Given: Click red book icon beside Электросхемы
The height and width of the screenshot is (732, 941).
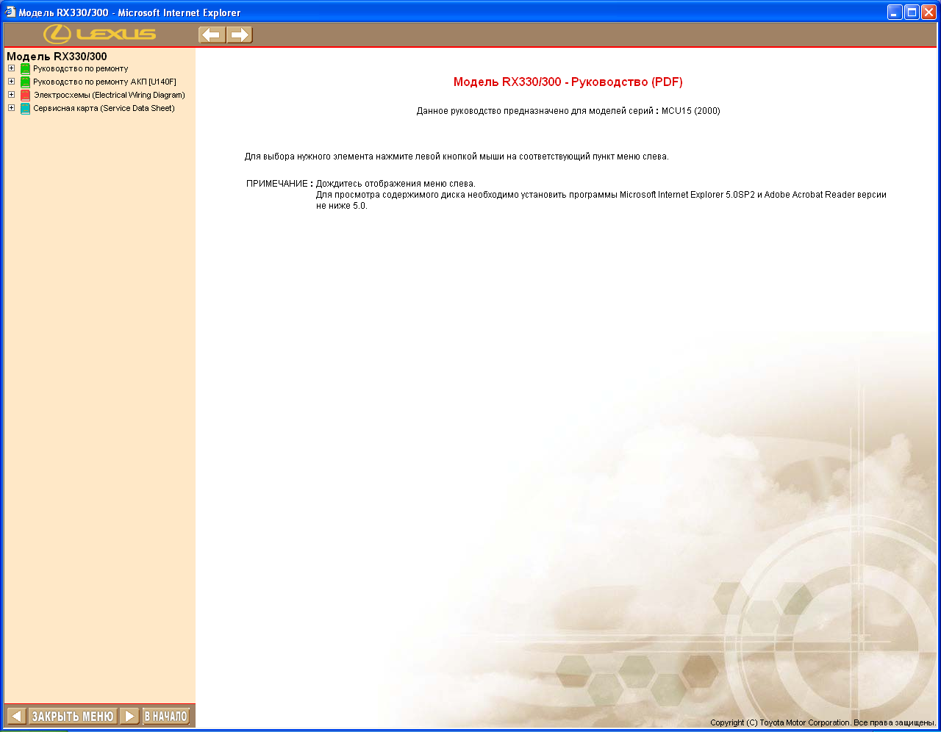Looking at the screenshot, I should (x=25, y=96).
